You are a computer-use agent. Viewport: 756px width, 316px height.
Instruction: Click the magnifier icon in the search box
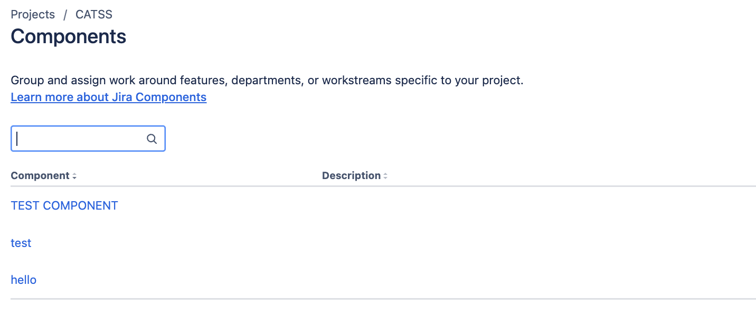152,139
